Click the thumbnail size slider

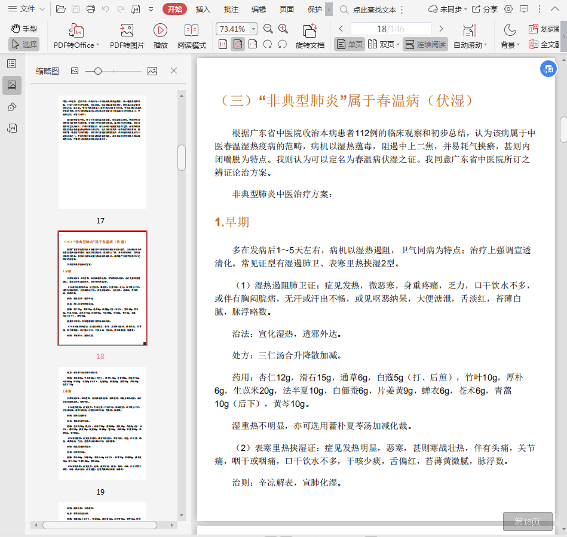(97, 71)
